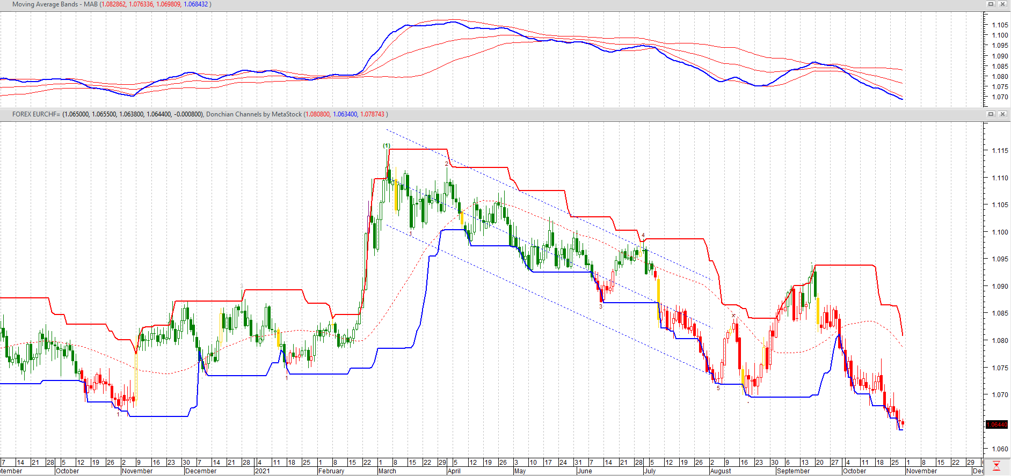The image size is (1011, 476).
Task: Close the FOREX EURCHF price pane
Action: [1002, 114]
